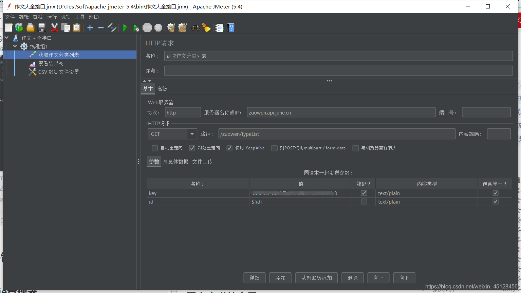Click Start no pauses icon

(x=136, y=28)
